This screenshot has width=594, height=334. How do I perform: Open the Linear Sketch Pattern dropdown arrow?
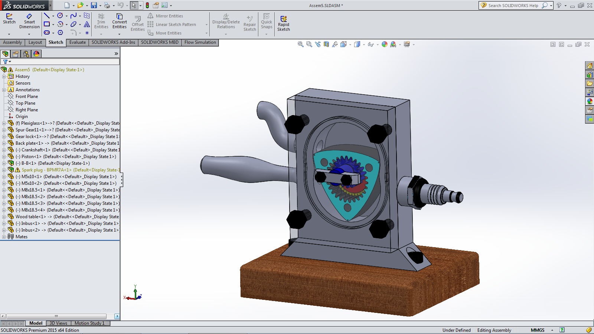coord(206,24)
